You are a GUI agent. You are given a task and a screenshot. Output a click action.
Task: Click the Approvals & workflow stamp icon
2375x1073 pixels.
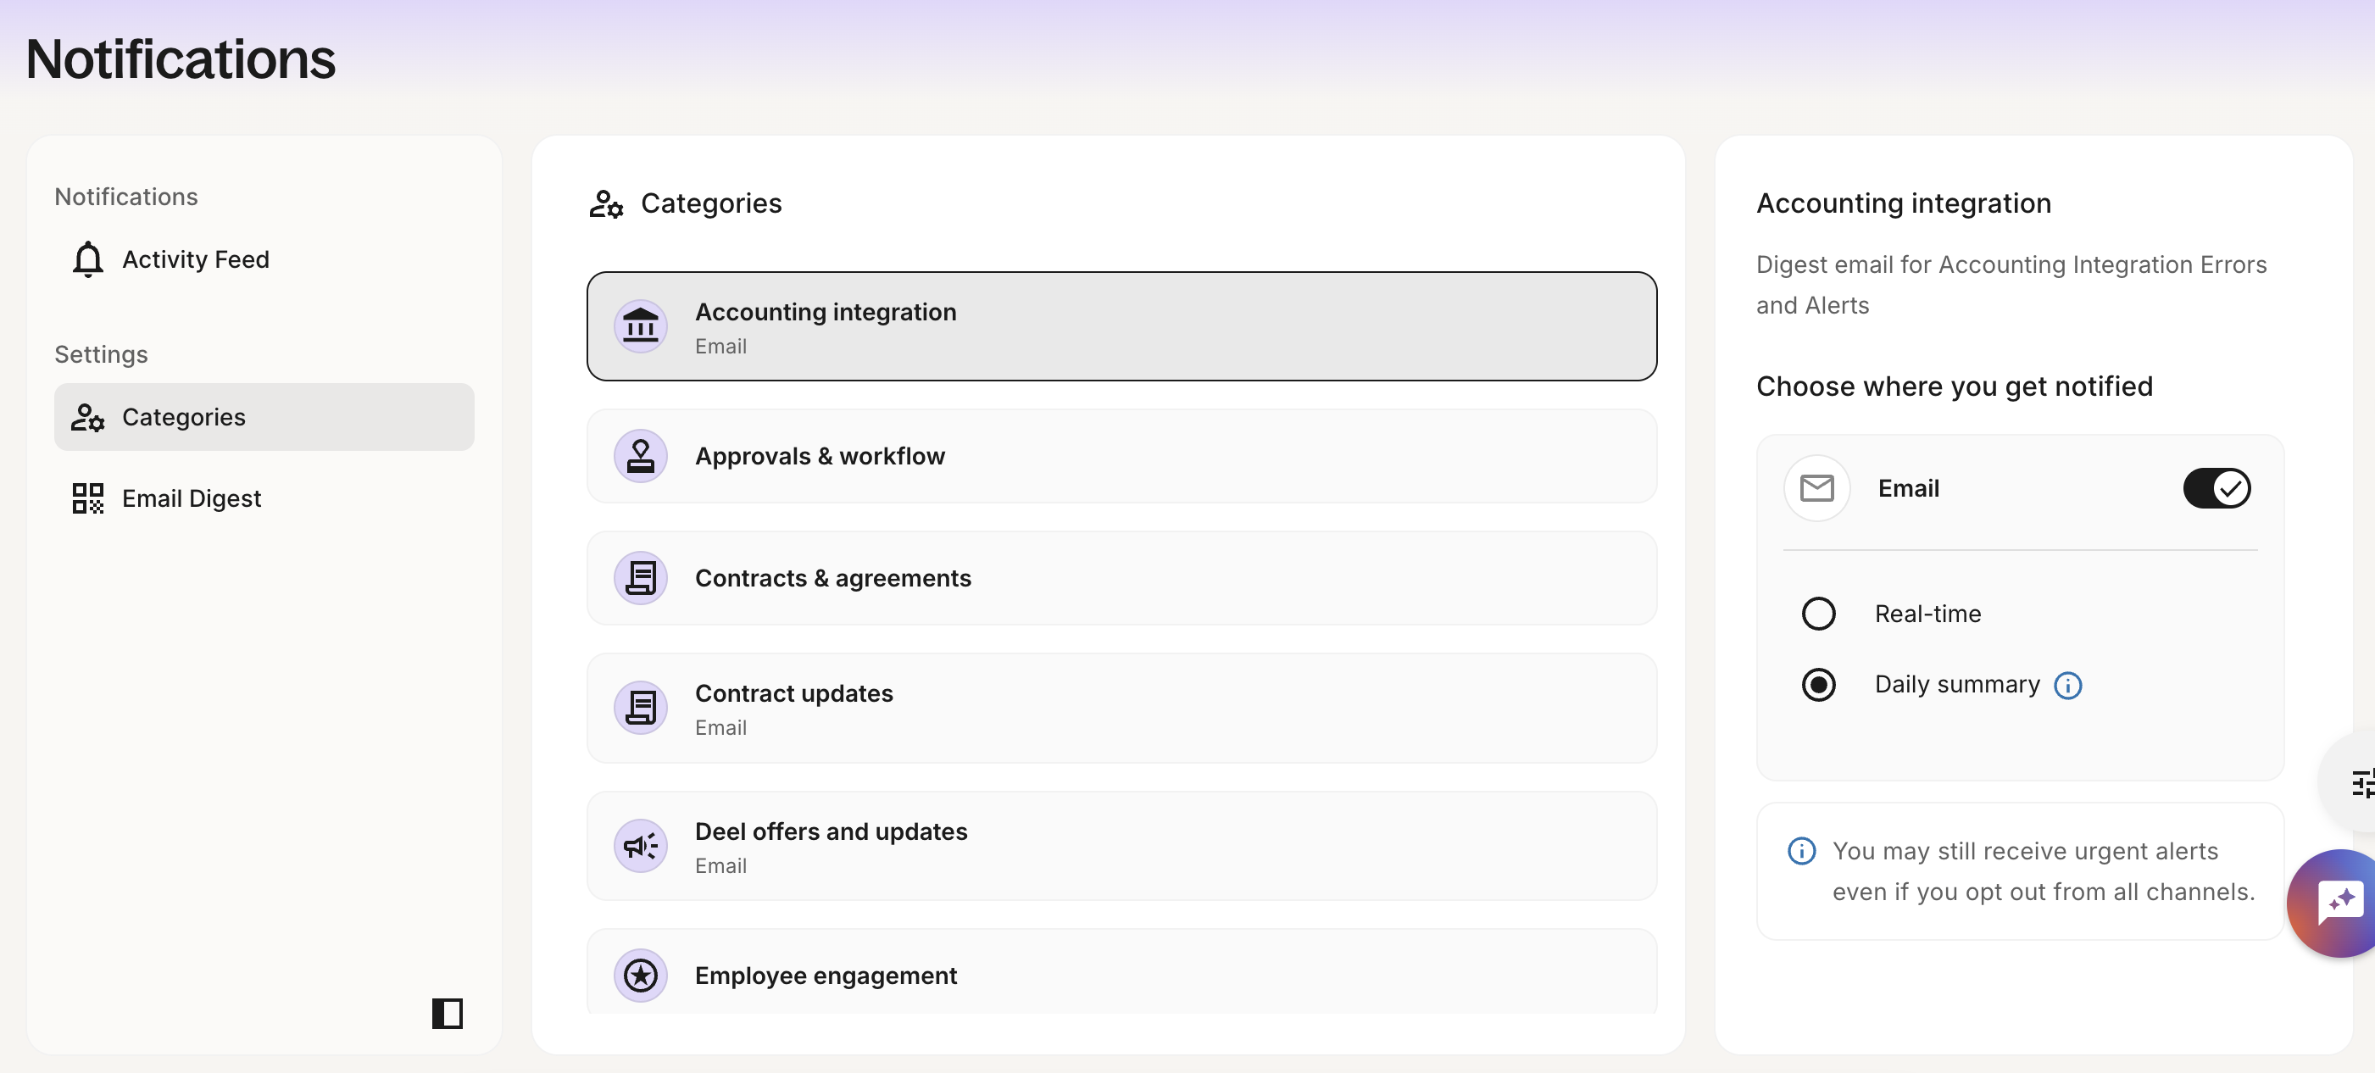coord(640,456)
